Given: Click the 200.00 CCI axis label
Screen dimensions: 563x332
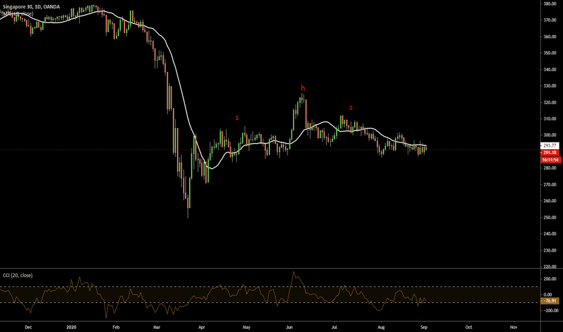Looking at the screenshot, I should (550, 279).
